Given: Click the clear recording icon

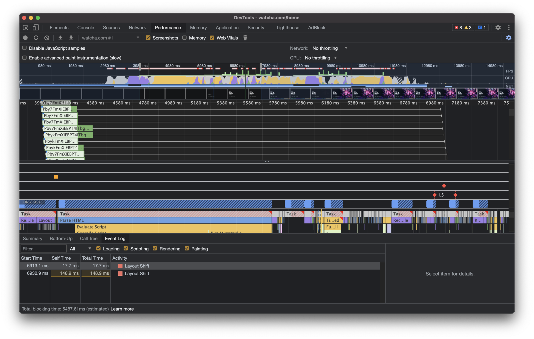Looking at the screenshot, I should tap(47, 38).
